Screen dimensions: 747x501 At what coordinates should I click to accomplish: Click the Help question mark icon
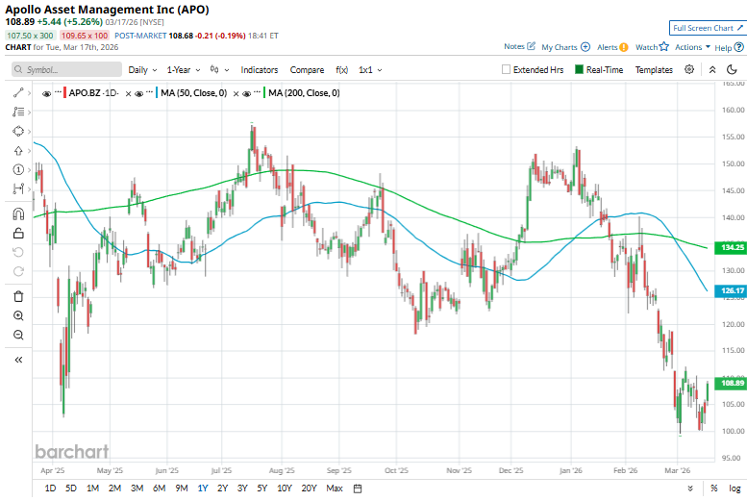coord(738,47)
